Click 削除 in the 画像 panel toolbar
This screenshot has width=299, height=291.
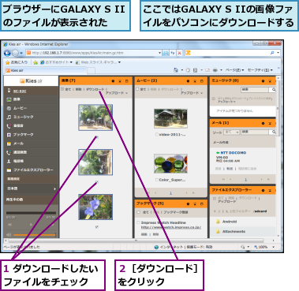(x=78, y=89)
